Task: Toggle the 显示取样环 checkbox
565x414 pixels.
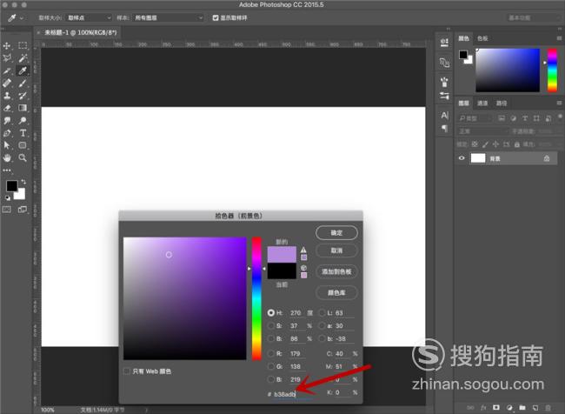Action: point(216,17)
